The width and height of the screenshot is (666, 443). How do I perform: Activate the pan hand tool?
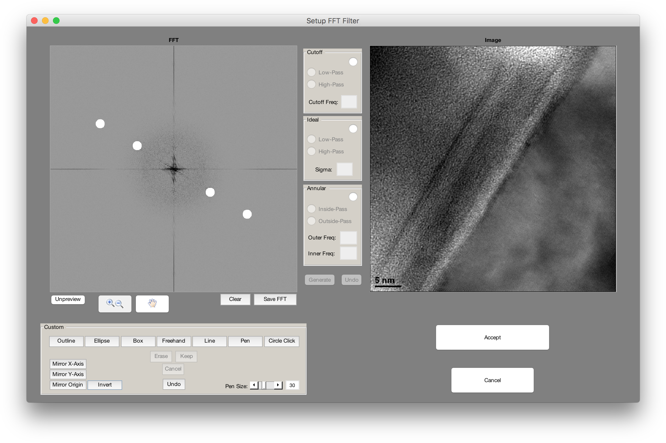(152, 304)
